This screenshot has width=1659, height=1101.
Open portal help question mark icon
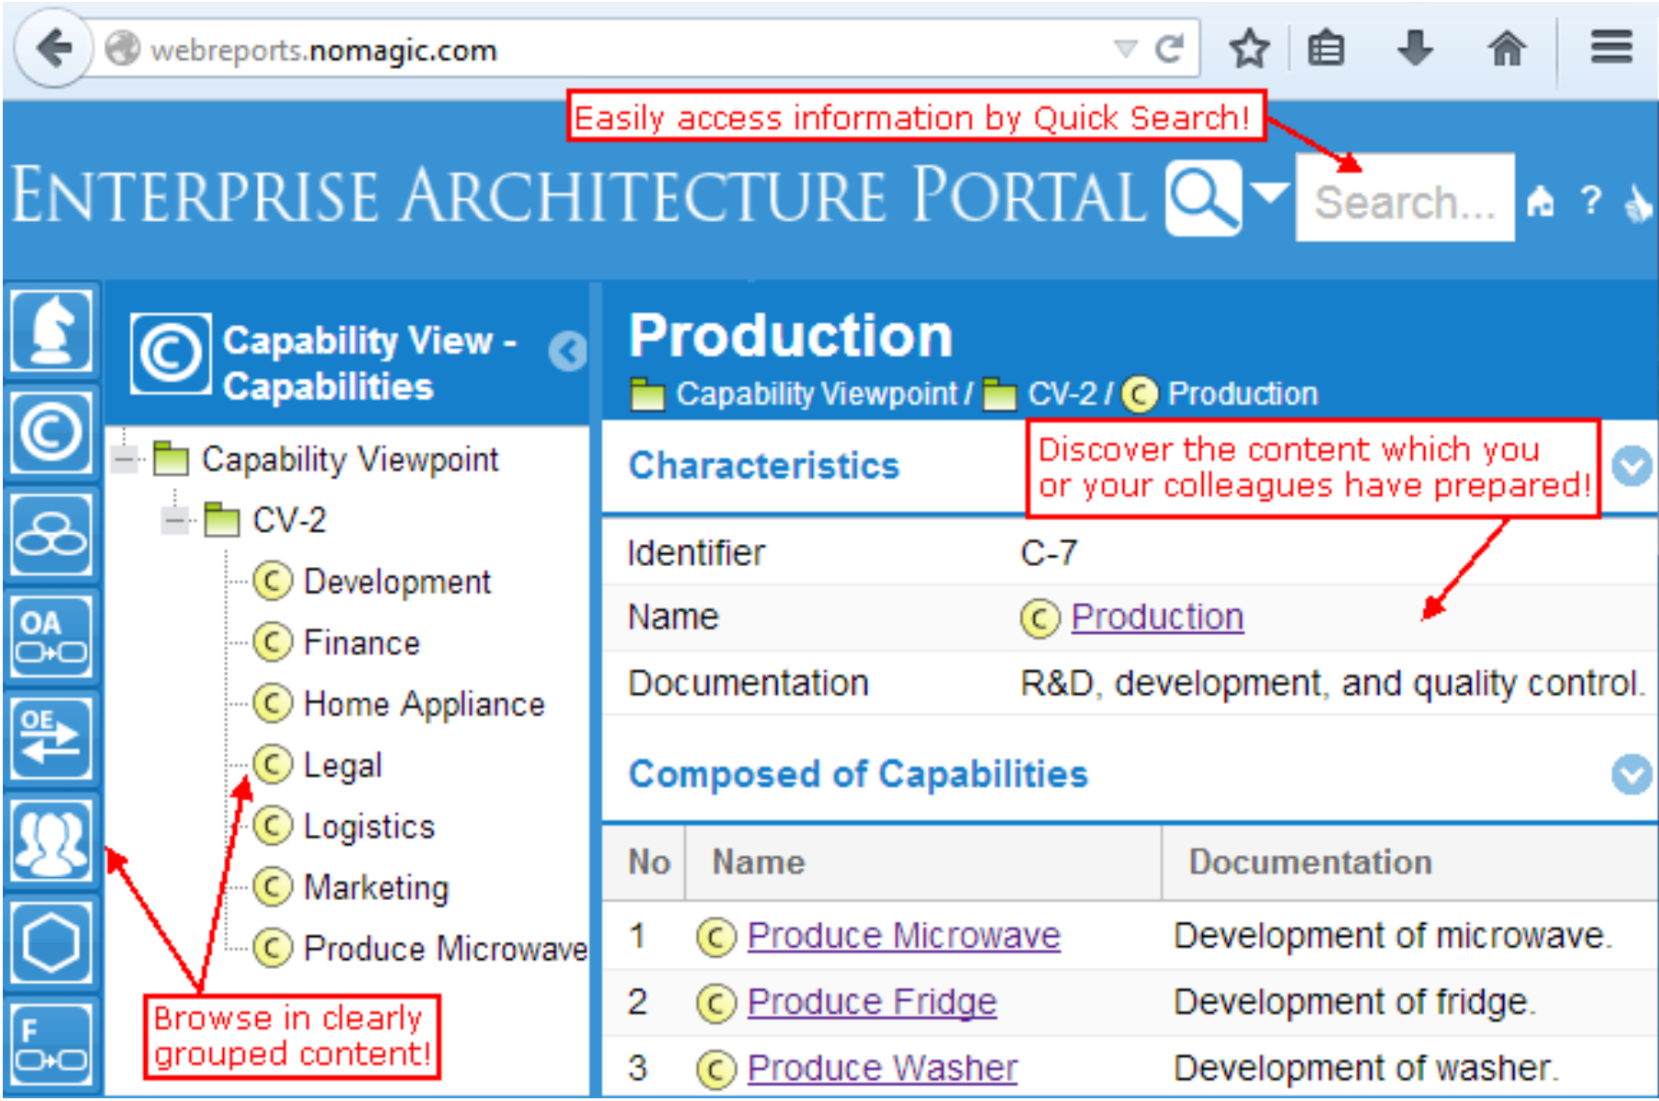[x=1591, y=200]
